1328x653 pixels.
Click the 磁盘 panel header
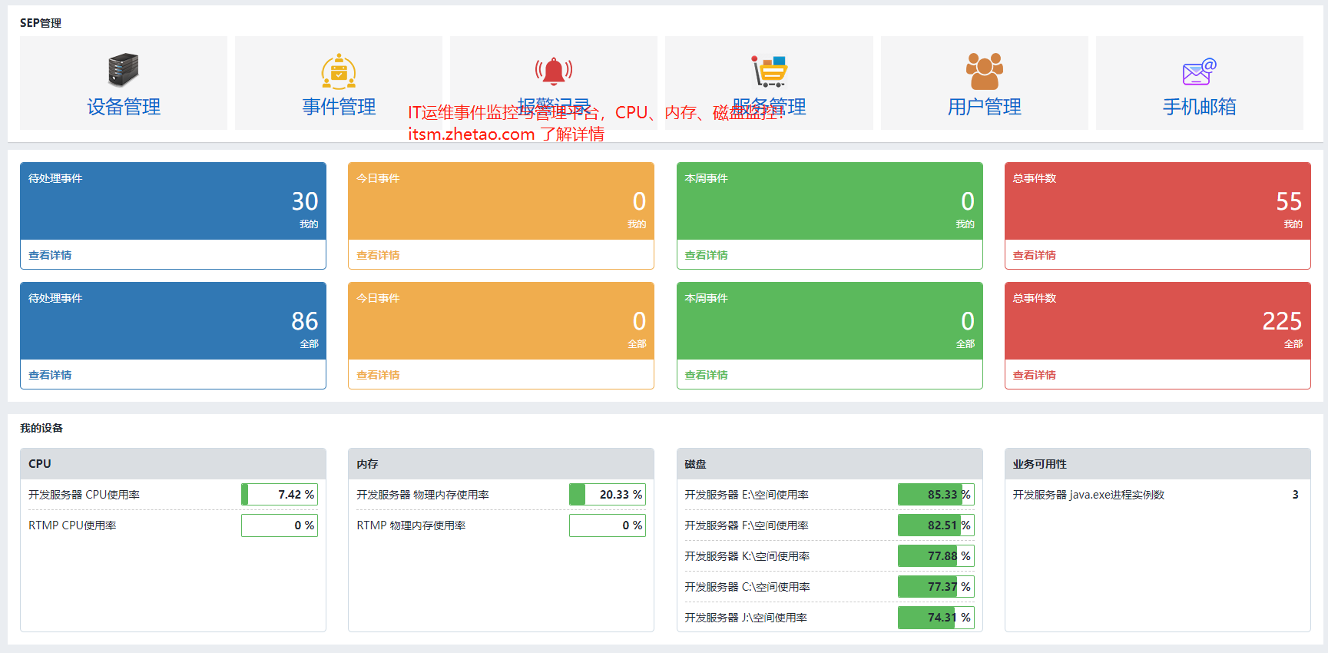(x=830, y=464)
